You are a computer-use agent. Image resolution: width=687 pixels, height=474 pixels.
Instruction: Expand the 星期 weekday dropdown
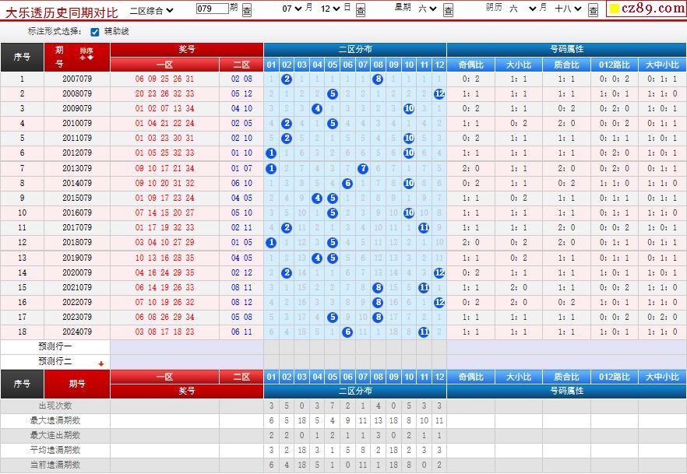(428, 9)
